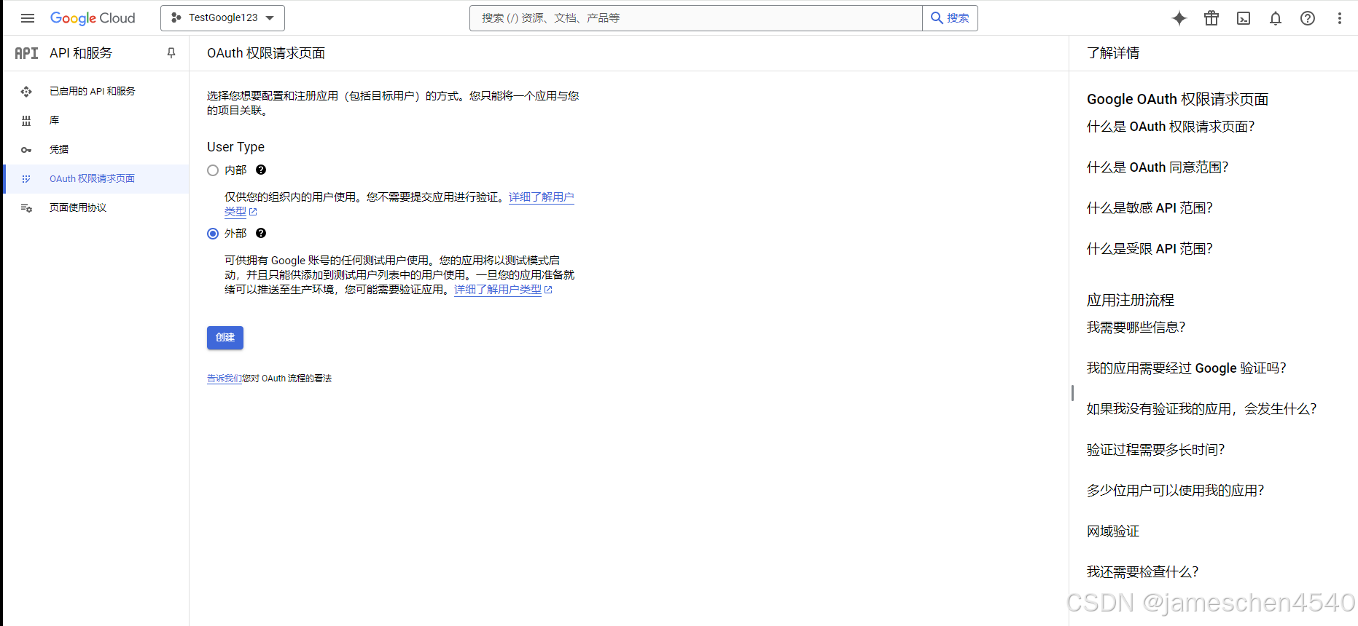The height and width of the screenshot is (626, 1358).
Task: Click the gift free trial icon
Action: (x=1211, y=18)
